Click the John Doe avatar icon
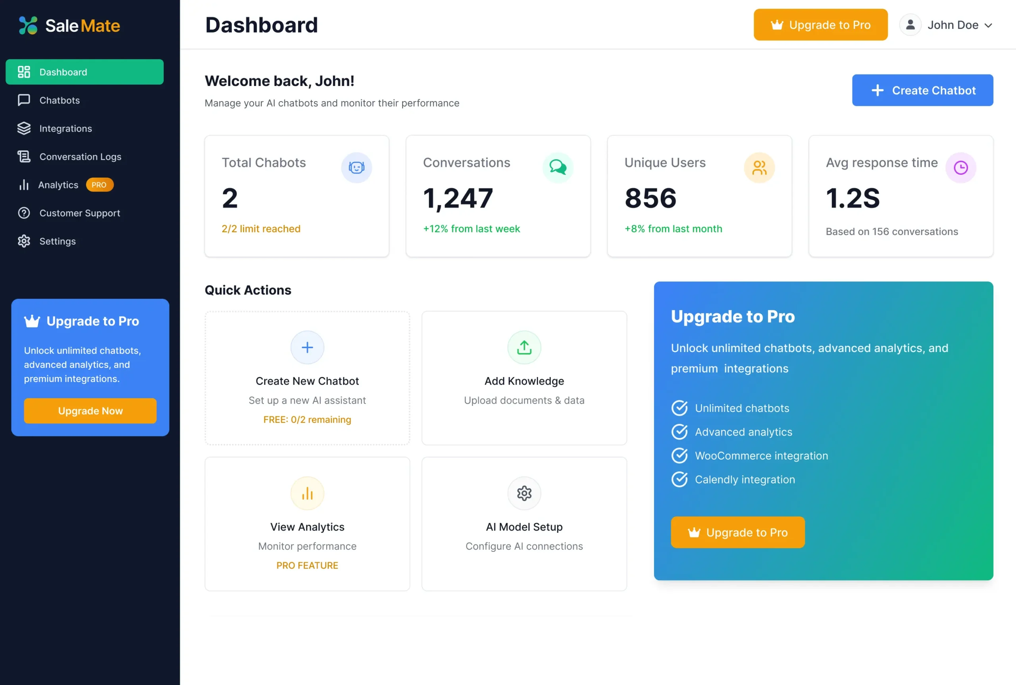 [x=910, y=25]
